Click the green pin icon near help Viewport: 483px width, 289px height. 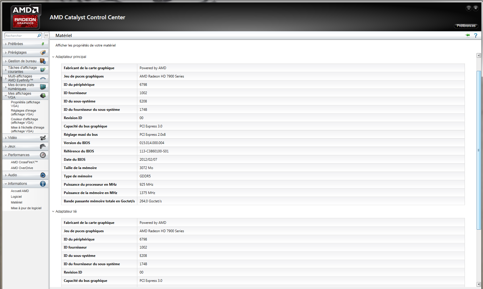[468, 35]
